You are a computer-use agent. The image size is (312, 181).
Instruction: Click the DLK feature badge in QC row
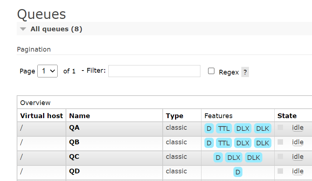pyautogui.click(x=254, y=157)
